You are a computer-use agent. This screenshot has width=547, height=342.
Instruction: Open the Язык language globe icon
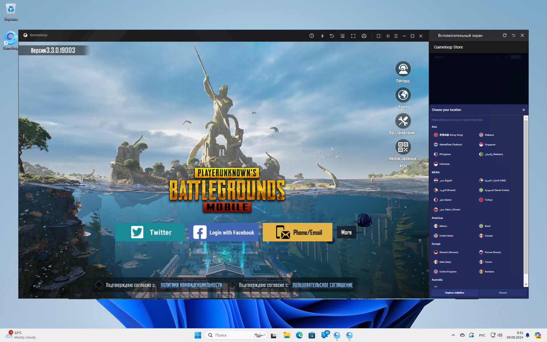[x=403, y=95]
